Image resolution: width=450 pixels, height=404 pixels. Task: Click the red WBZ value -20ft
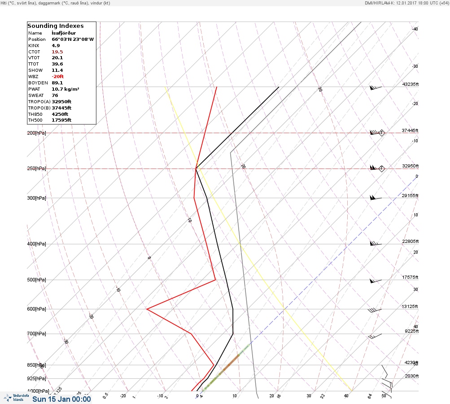[58, 76]
